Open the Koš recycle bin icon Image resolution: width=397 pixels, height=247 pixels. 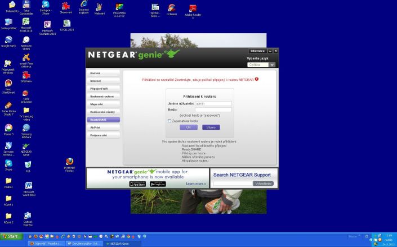click(28, 167)
